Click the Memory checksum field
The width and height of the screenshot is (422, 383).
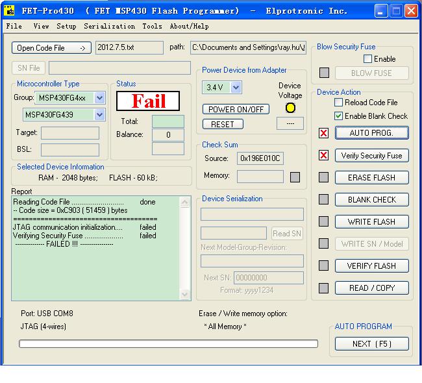260,177
